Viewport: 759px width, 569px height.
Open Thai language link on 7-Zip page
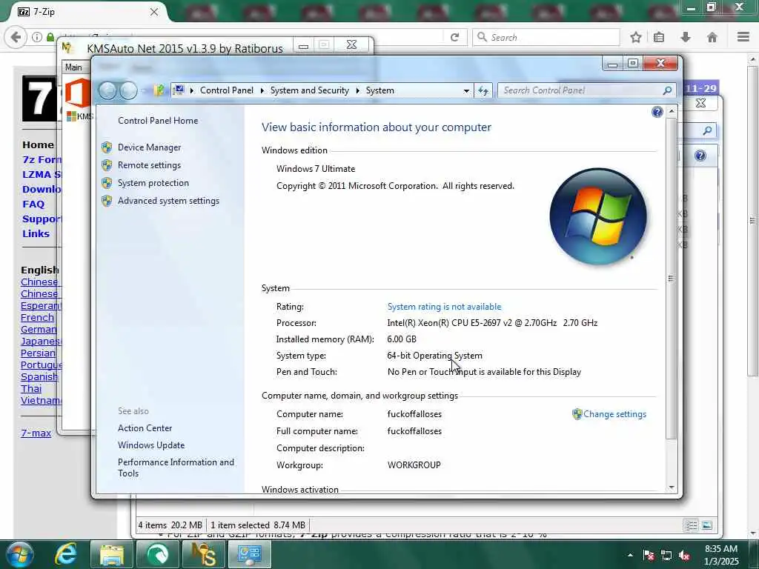point(31,388)
